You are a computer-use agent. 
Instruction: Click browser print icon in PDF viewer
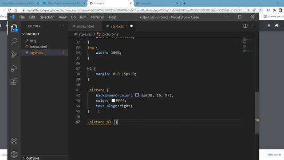coord(276,26)
